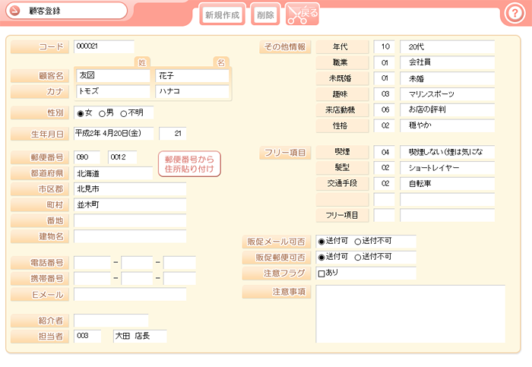Click the 戻る button with scissors icon
The image size is (532, 367).
302,14
